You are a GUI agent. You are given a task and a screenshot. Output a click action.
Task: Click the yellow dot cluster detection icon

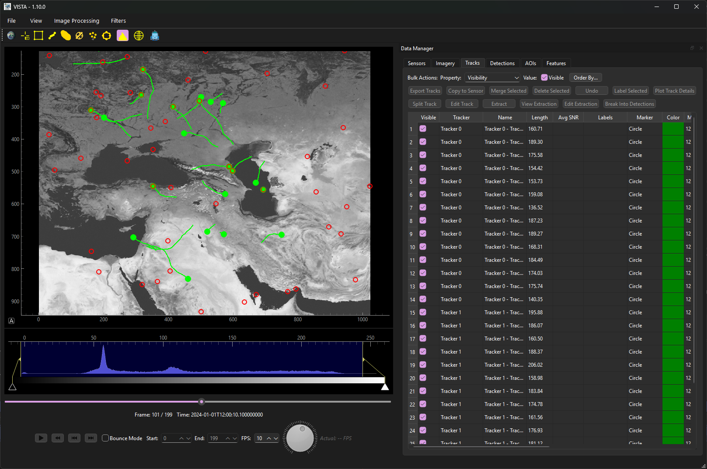pyautogui.click(x=93, y=35)
